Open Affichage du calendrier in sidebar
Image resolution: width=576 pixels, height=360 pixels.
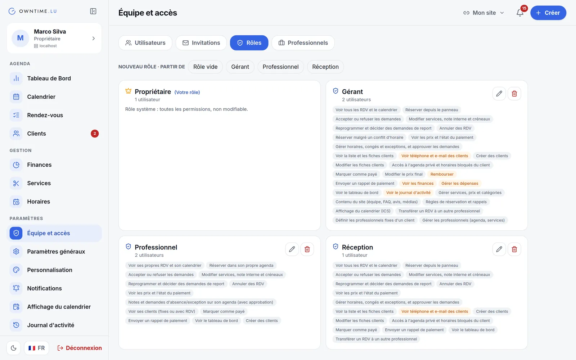(x=54, y=307)
